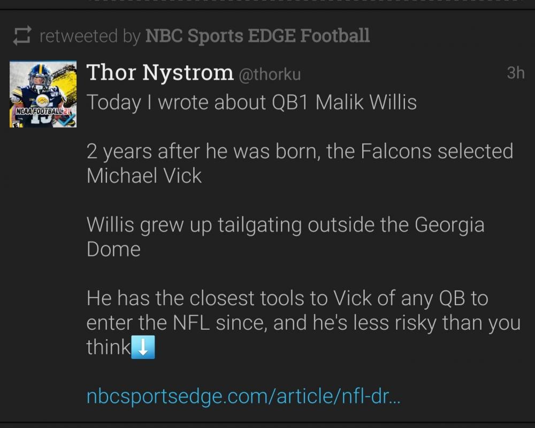
Task: Select the @thorku handle
Action: point(269,74)
